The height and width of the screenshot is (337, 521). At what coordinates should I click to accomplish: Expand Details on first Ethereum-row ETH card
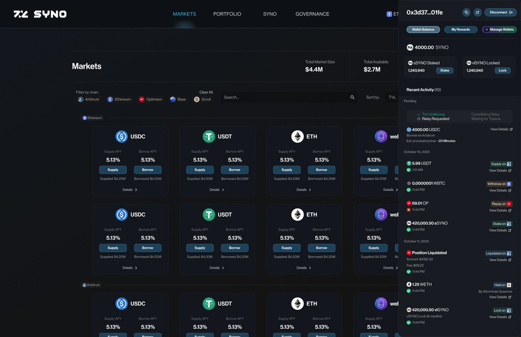[x=304, y=190]
